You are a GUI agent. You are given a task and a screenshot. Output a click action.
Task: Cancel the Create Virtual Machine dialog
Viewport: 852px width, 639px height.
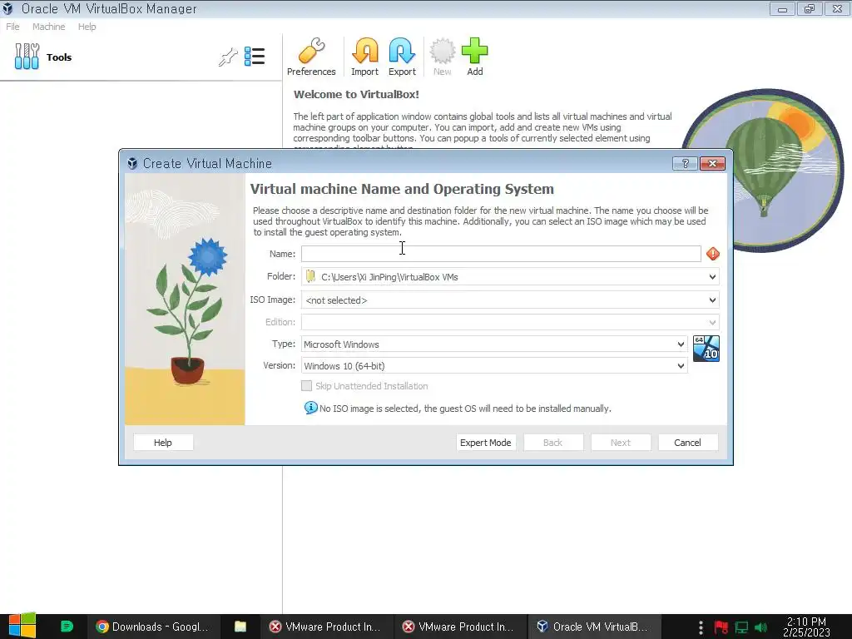point(687,443)
